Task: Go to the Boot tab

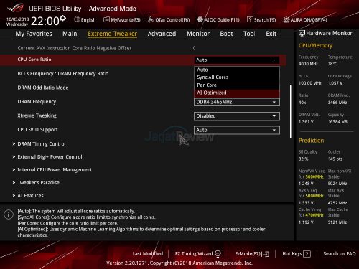Action: point(226,34)
